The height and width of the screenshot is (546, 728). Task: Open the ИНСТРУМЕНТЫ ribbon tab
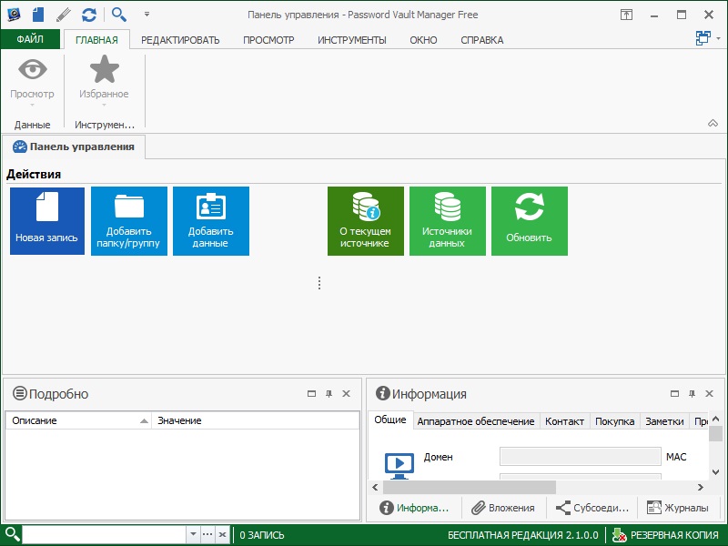tap(352, 40)
